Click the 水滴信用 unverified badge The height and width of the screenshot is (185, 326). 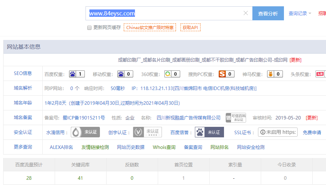click(x=85, y=132)
